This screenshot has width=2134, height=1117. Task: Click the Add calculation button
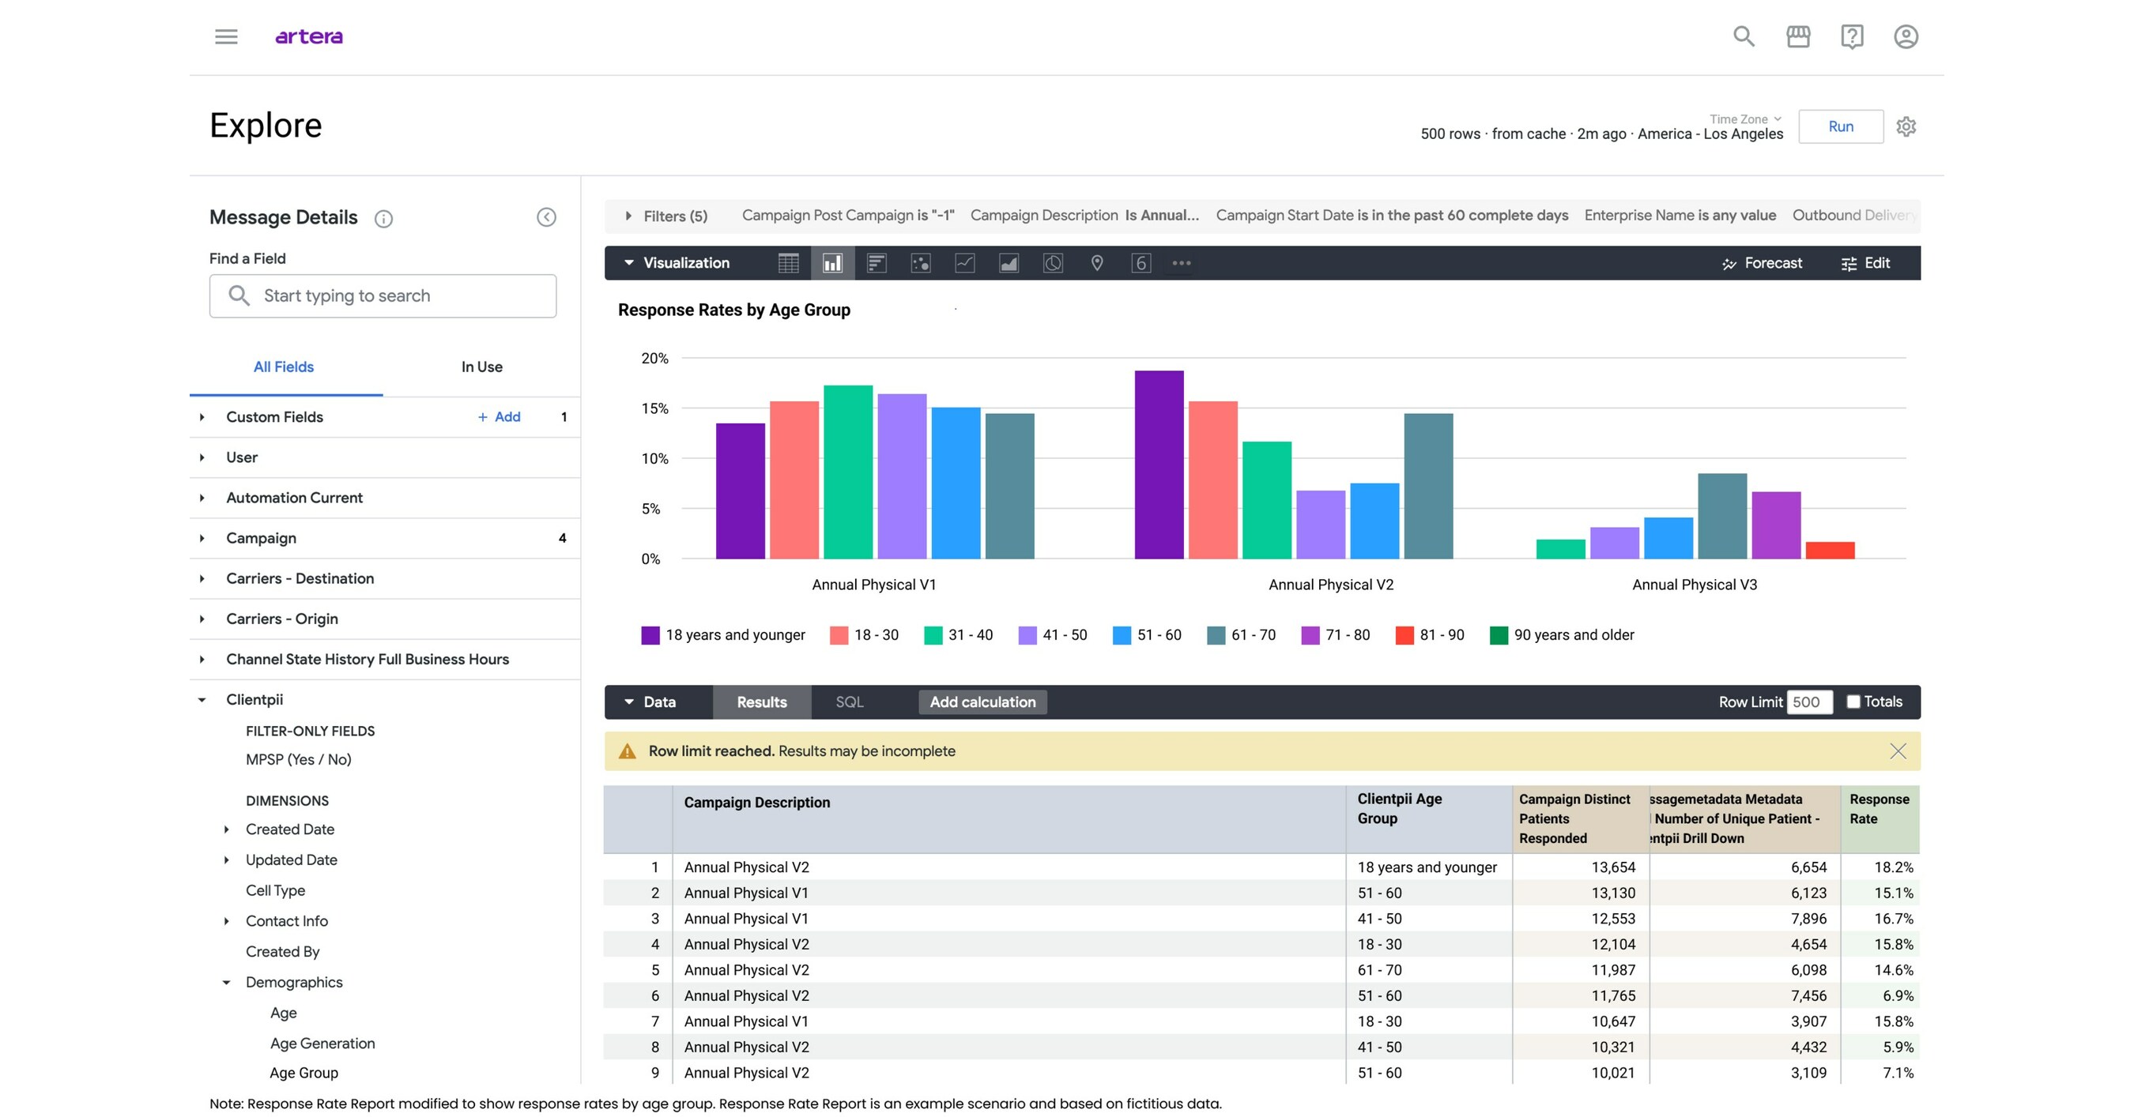pos(982,701)
